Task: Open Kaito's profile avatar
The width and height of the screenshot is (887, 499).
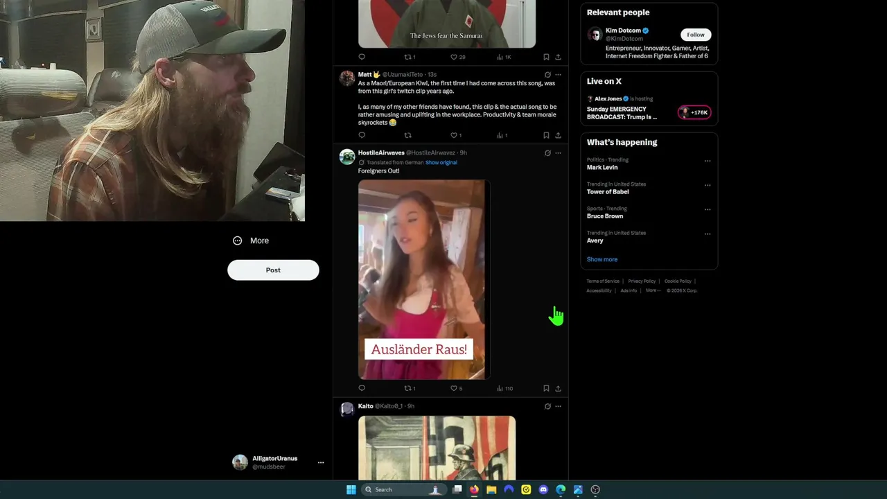Action: coord(347,409)
